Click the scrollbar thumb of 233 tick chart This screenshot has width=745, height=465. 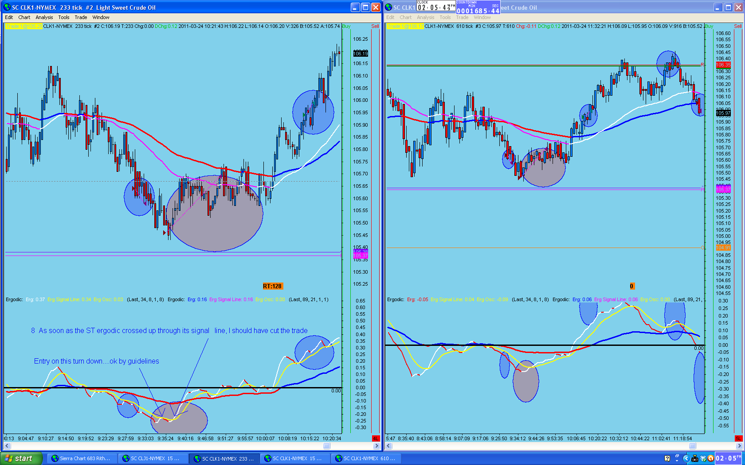[327, 446]
